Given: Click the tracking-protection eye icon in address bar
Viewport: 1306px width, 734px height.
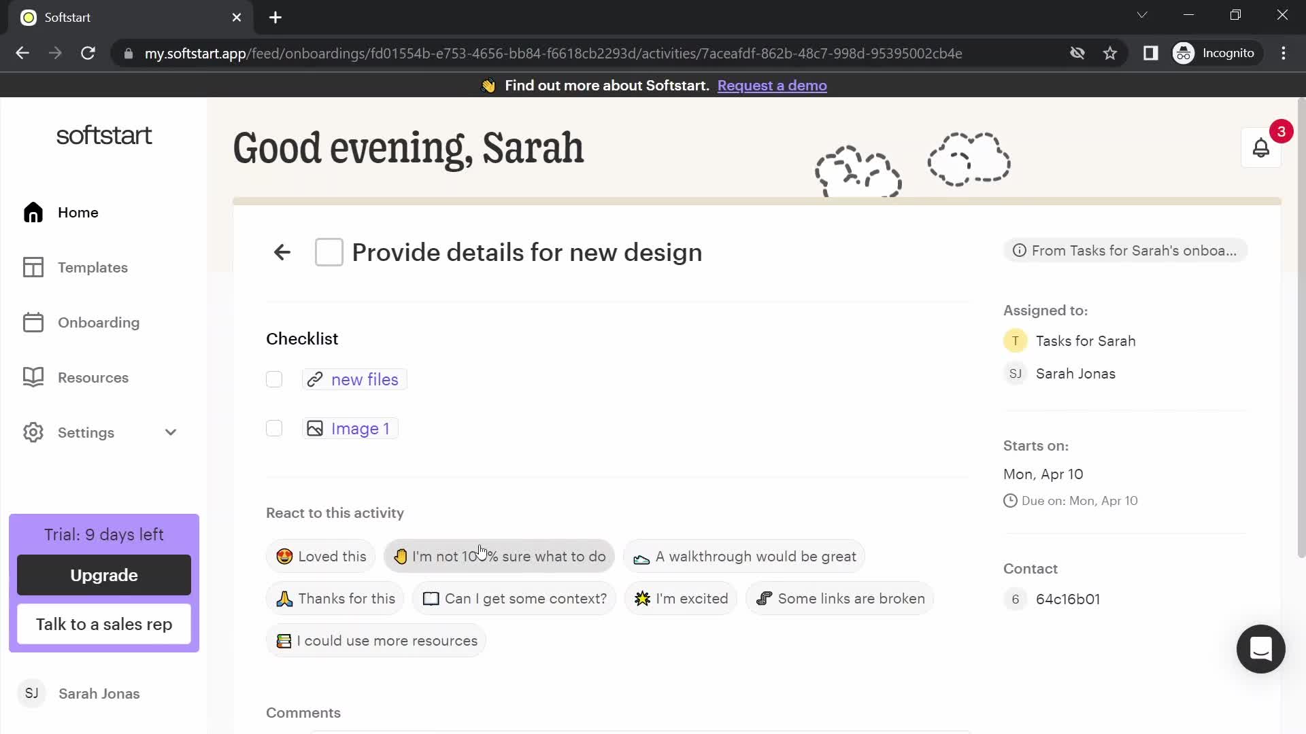Looking at the screenshot, I should (1077, 53).
